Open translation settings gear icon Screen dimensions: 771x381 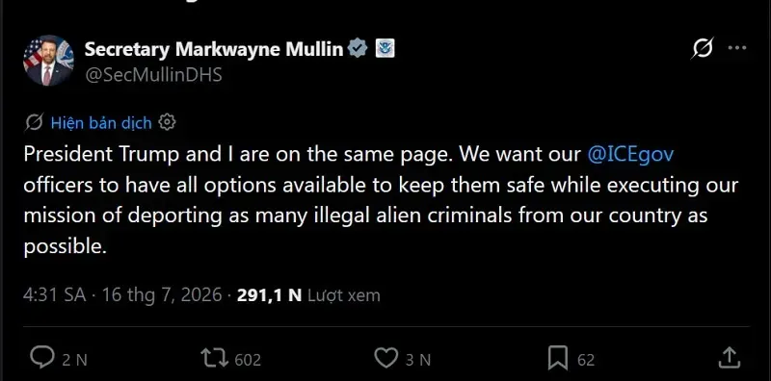[x=167, y=122]
